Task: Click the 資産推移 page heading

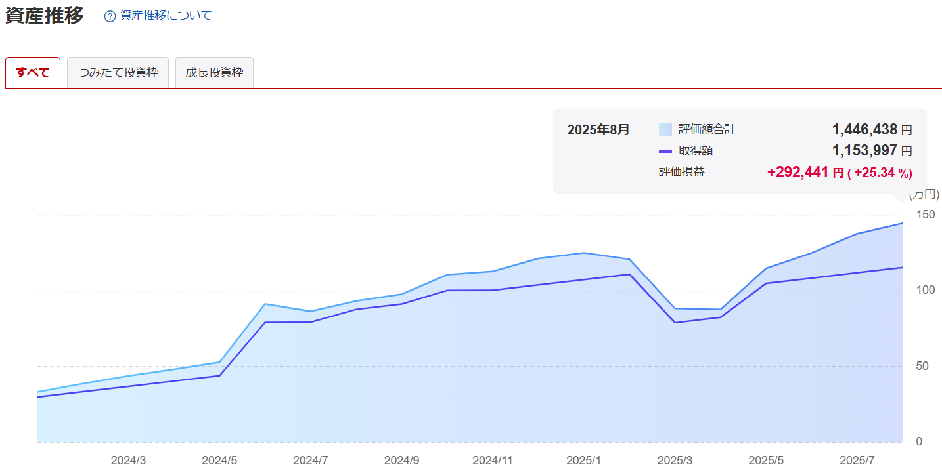Action: click(x=45, y=15)
